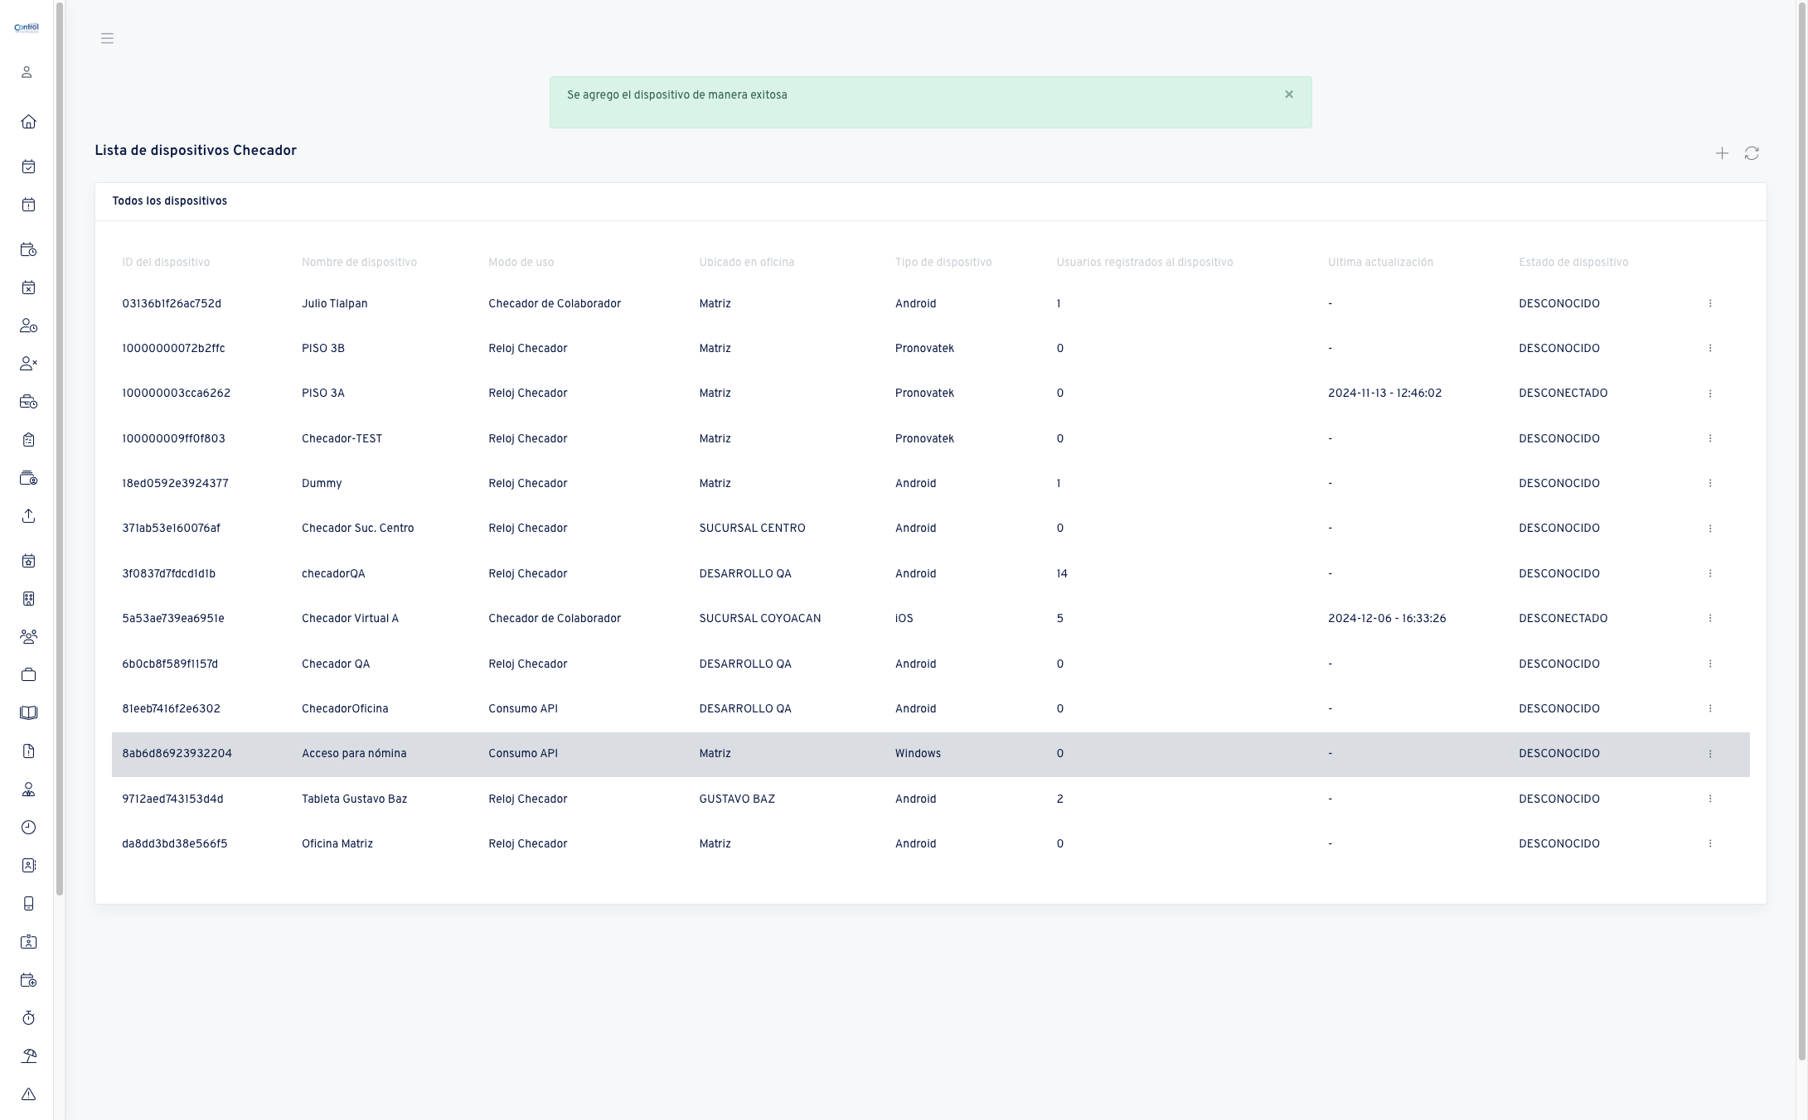Open the user with clock sidebar icon
Image resolution: width=1808 pixels, height=1120 pixels.
click(28, 326)
